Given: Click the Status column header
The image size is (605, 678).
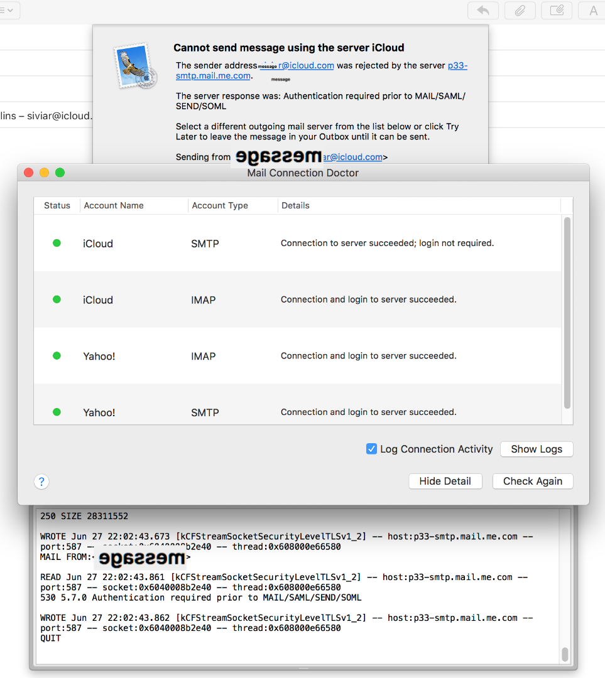Looking at the screenshot, I should click(x=57, y=205).
